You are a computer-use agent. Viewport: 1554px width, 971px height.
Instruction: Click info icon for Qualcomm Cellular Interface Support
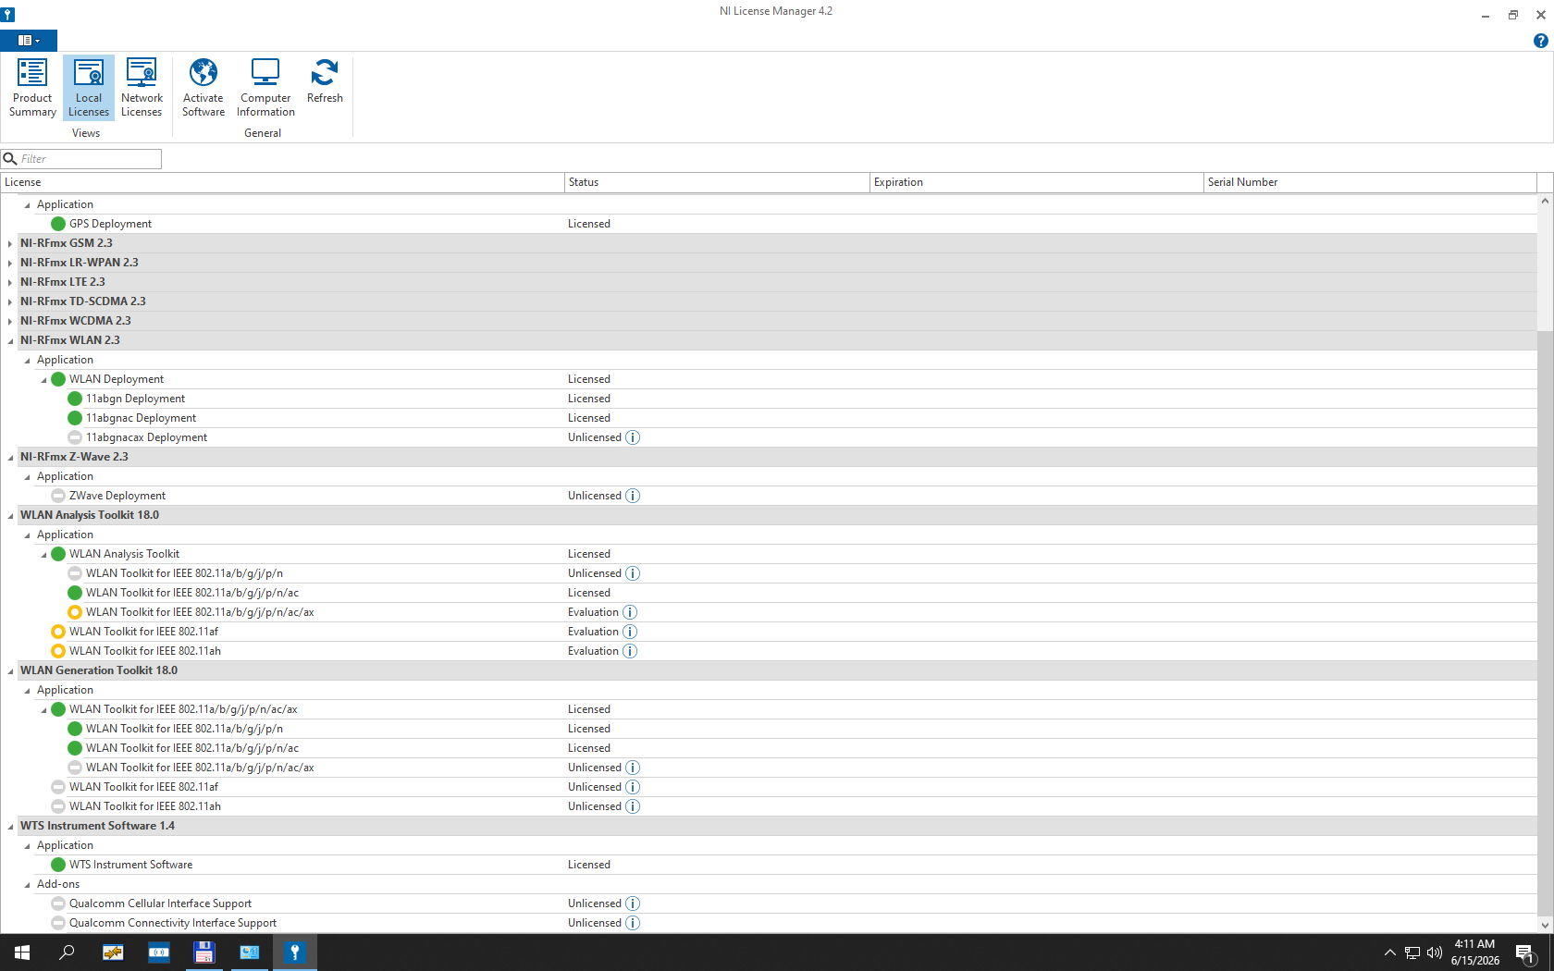coord(633,903)
